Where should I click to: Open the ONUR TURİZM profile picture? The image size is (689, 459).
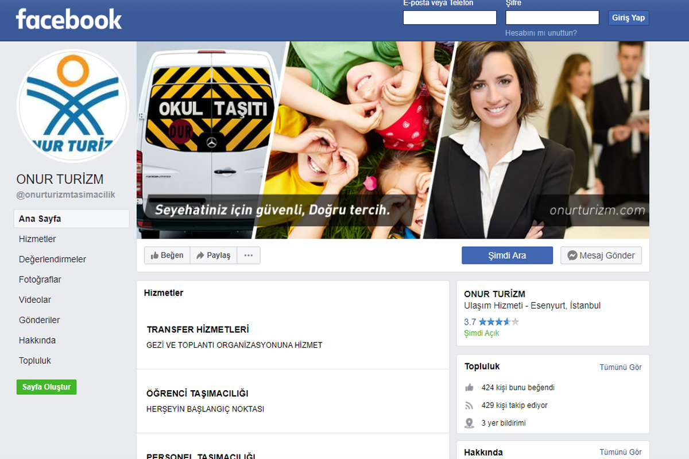73,106
